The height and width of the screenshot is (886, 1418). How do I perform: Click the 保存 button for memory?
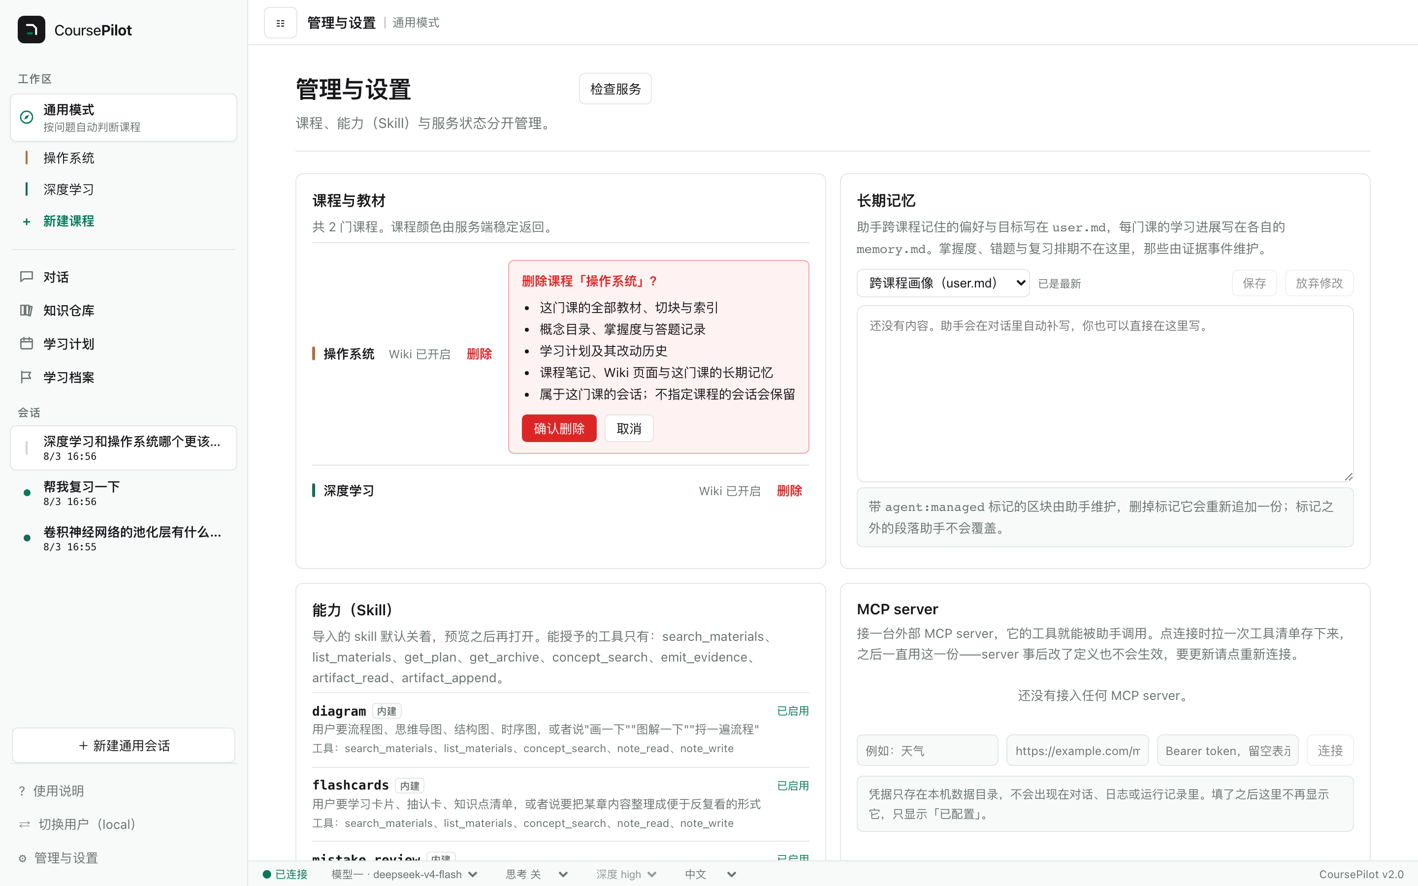pos(1254,283)
